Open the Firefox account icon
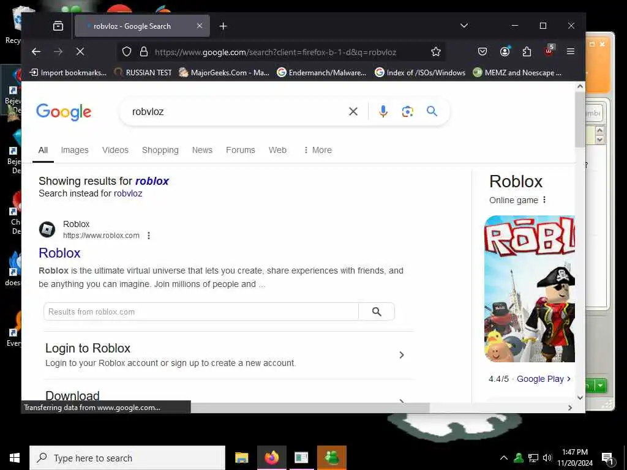Screen dimensions: 627x470 pos(505,51)
